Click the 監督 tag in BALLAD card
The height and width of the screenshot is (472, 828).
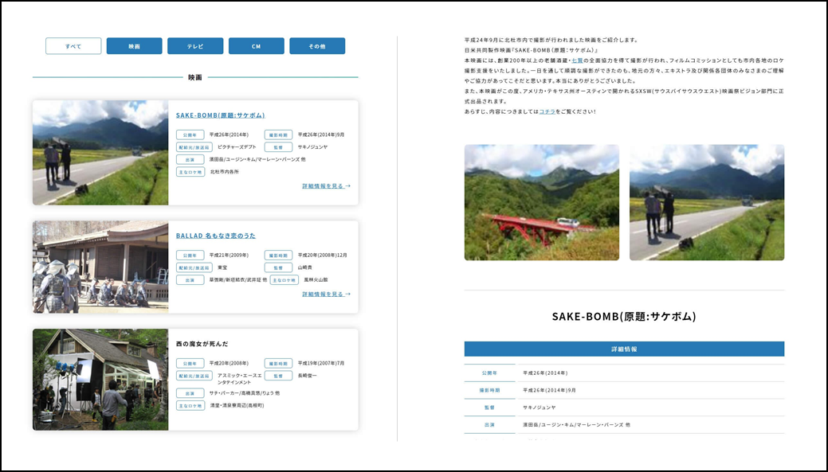click(x=278, y=268)
